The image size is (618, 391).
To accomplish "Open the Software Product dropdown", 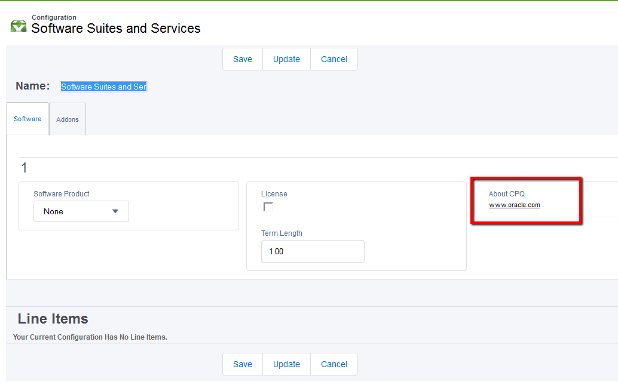I will pyautogui.click(x=81, y=211).
